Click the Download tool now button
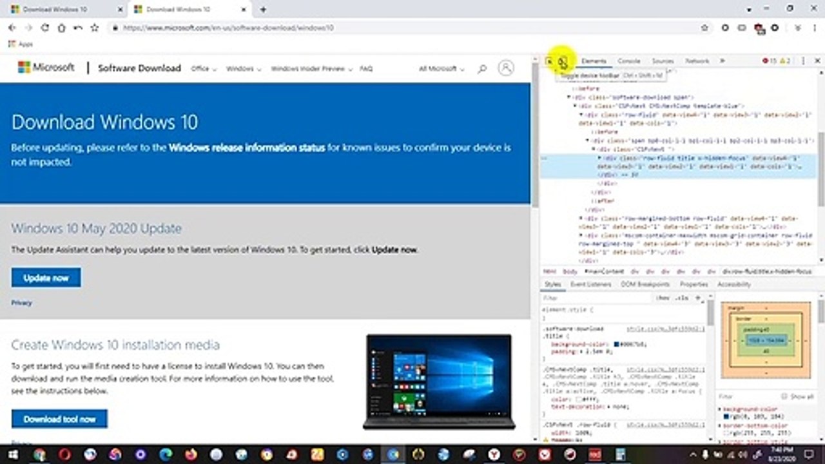 point(59,419)
